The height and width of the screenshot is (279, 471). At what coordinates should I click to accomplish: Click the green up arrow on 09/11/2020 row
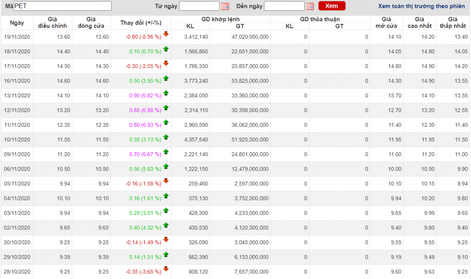tap(166, 151)
